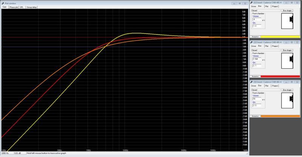Screen dimensions: 302x157
Task: Open the SPL tab in Plot window
Action: [x=22, y=7]
